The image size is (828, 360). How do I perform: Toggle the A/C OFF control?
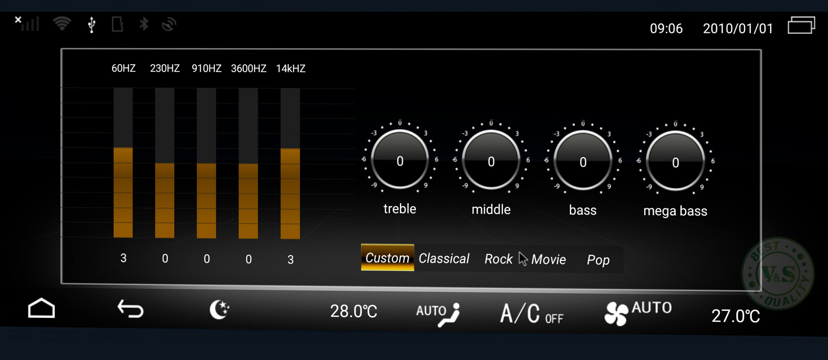532,314
